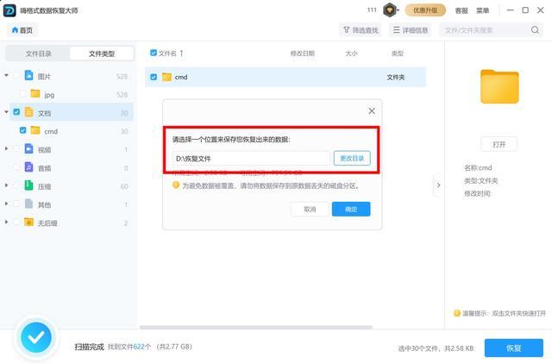This screenshot has width=552, height=364.
Task: Click the D:\恢复文件 path field
Action: pos(251,159)
